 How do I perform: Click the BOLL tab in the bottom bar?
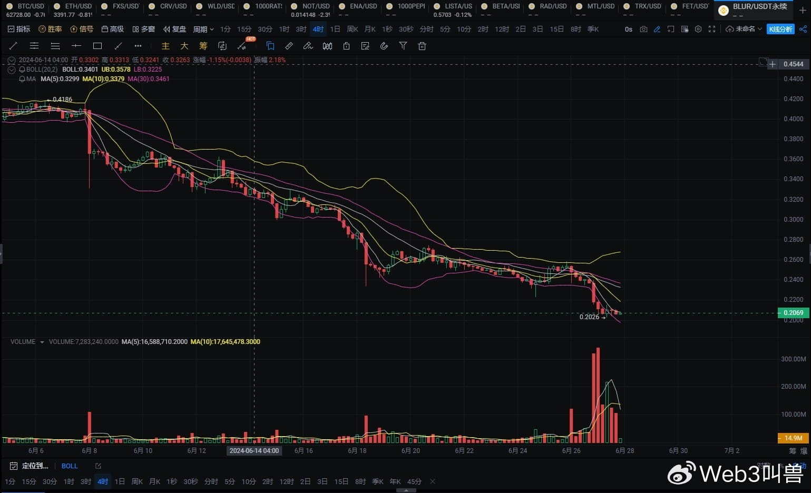click(70, 466)
